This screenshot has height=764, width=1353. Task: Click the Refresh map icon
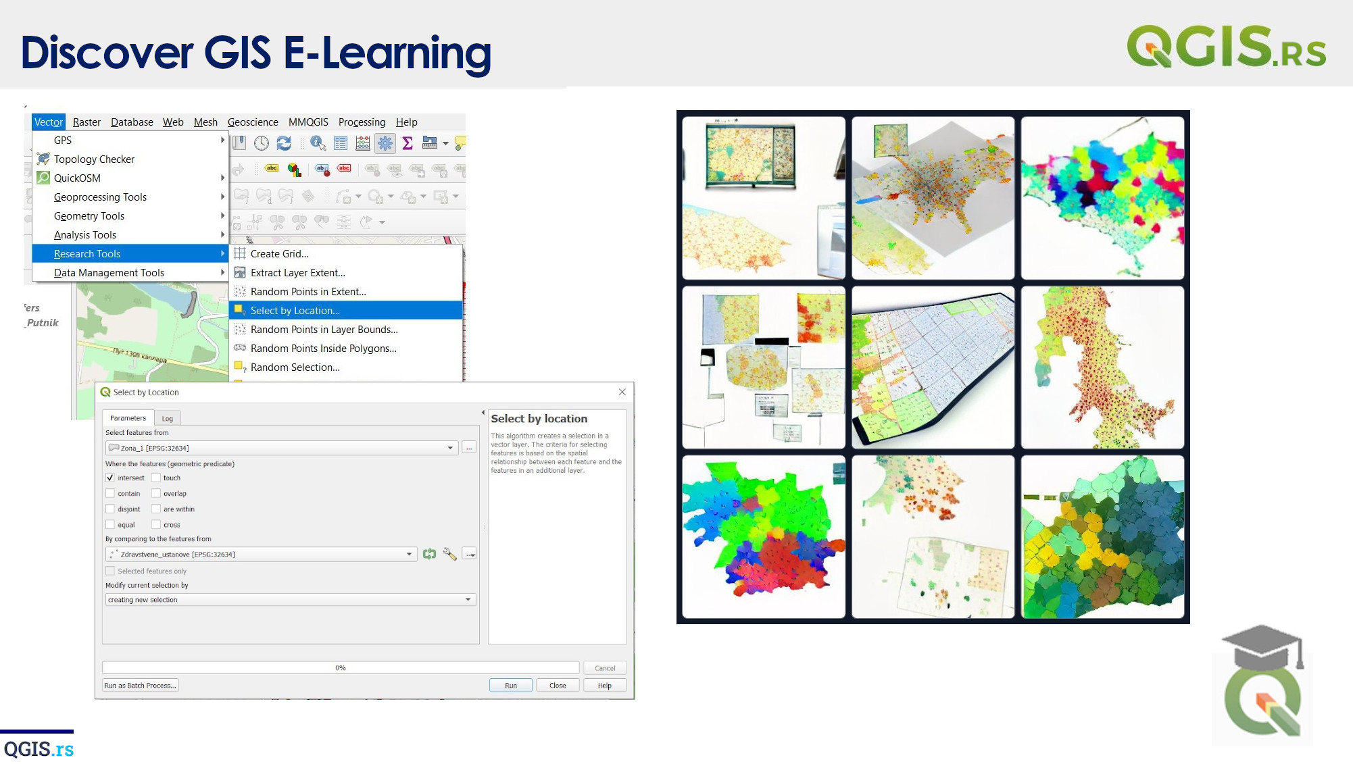[x=284, y=143]
